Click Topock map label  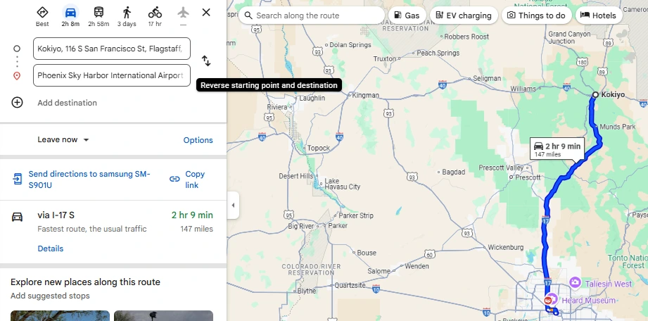tap(318, 148)
